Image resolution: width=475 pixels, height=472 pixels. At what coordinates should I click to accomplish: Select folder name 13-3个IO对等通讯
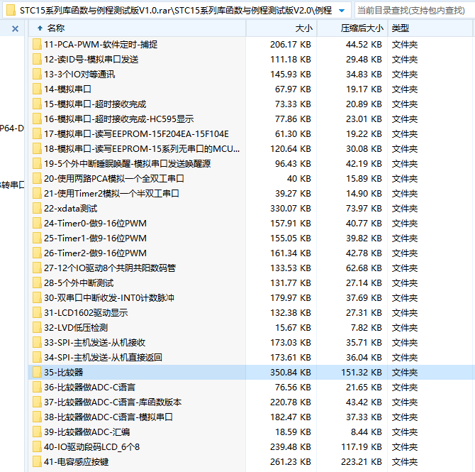(79, 75)
